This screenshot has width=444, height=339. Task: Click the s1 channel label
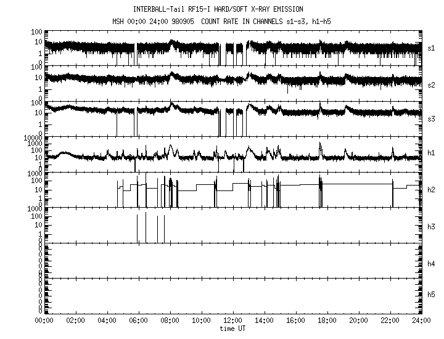431,48
